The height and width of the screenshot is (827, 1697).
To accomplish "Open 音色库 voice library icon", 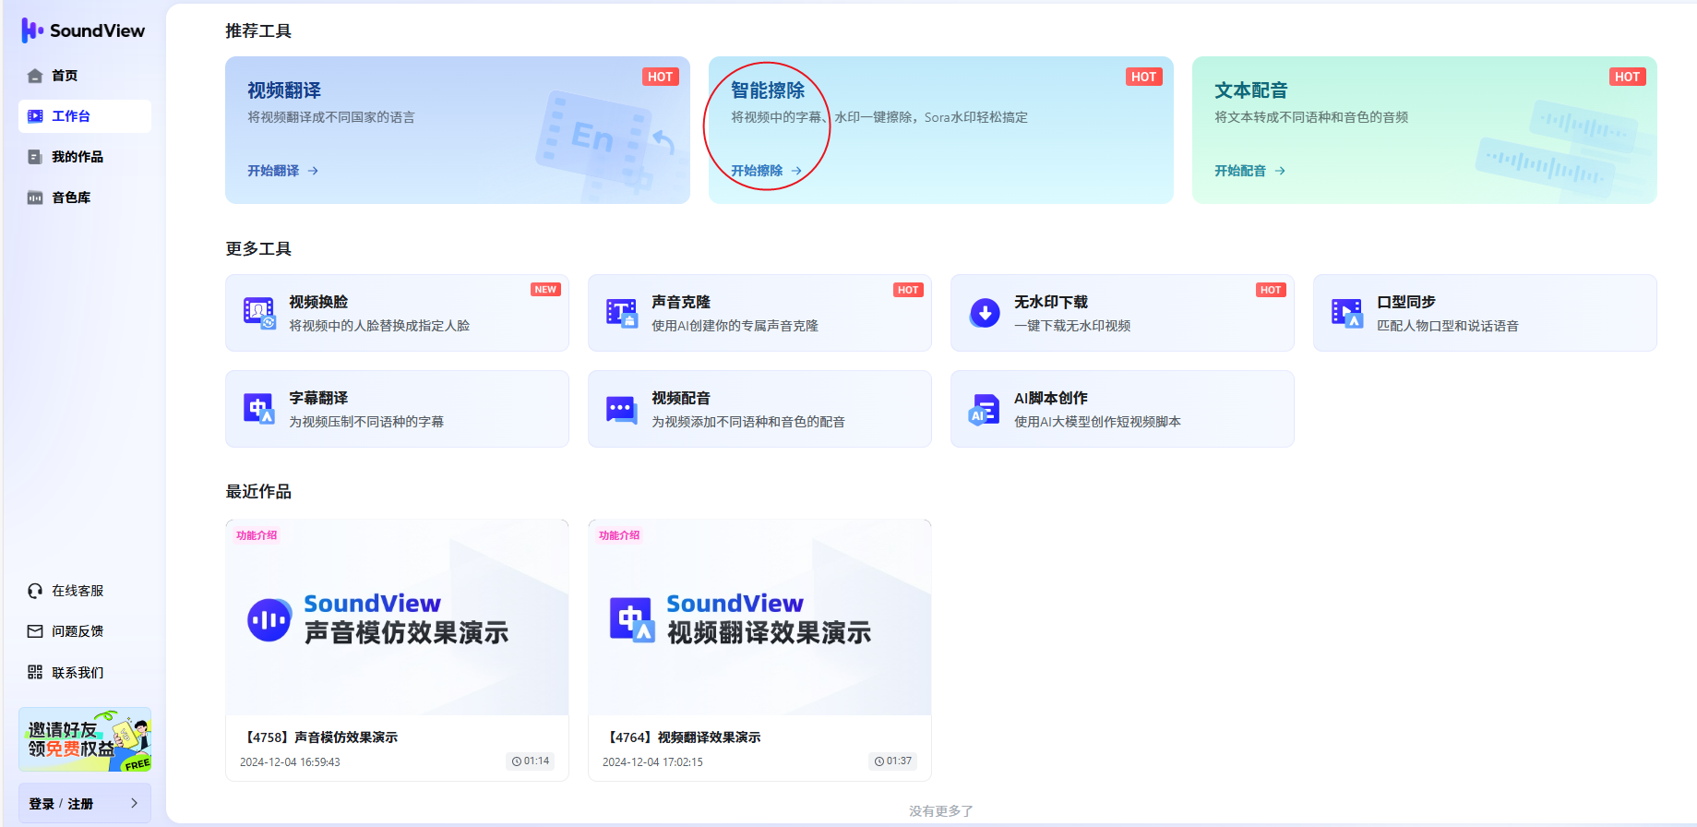I will tap(35, 198).
